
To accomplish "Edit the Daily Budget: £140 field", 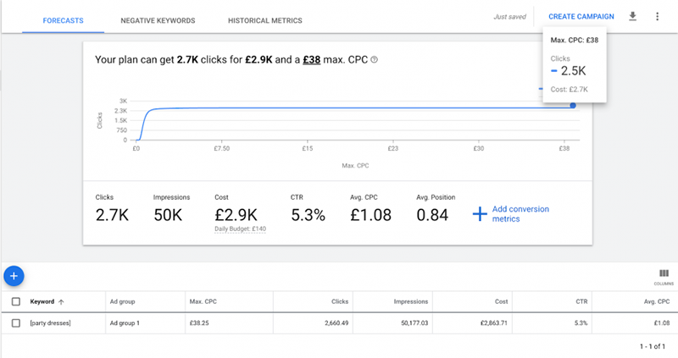I will pyautogui.click(x=241, y=229).
